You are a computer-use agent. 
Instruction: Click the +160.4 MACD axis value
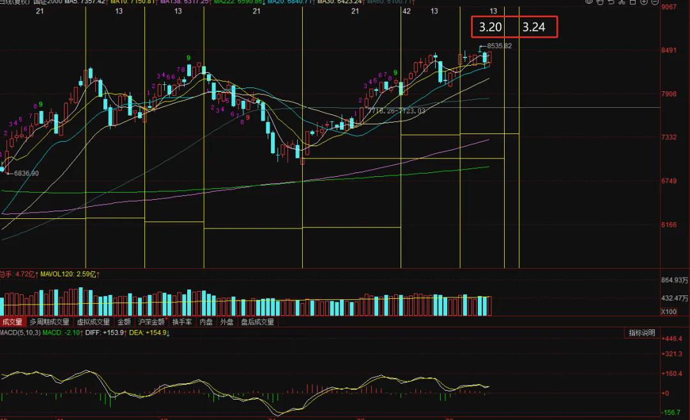coord(672,373)
